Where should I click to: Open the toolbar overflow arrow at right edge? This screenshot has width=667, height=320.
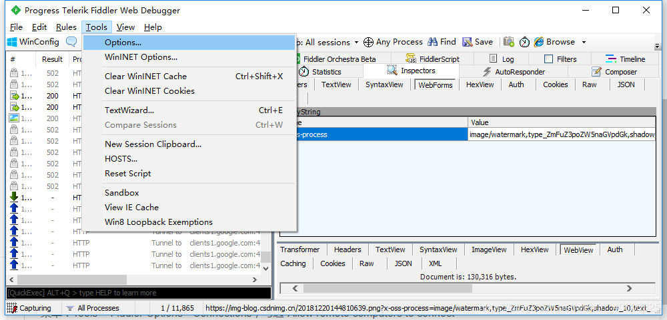point(658,45)
